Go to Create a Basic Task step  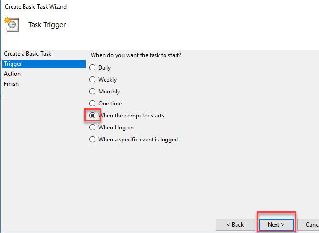click(x=27, y=54)
